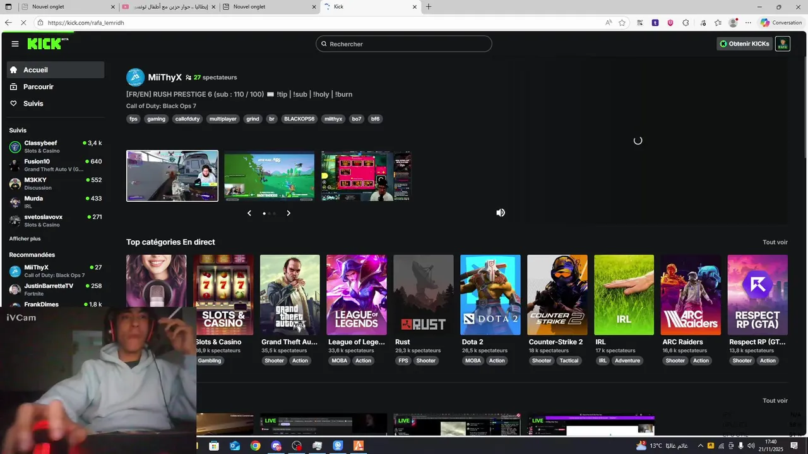This screenshot has width=808, height=454.
Task: Switch to the Arabic-titled YouTube tab
Action: pyautogui.click(x=169, y=7)
